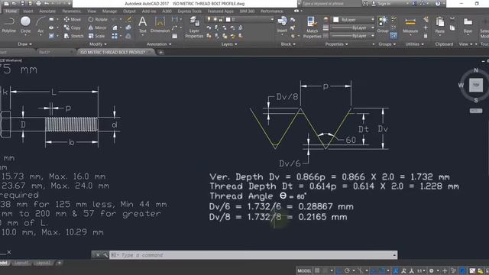Image resolution: width=489 pixels, height=275 pixels.
Task: Choose the Dimension tool
Action: tap(160, 25)
